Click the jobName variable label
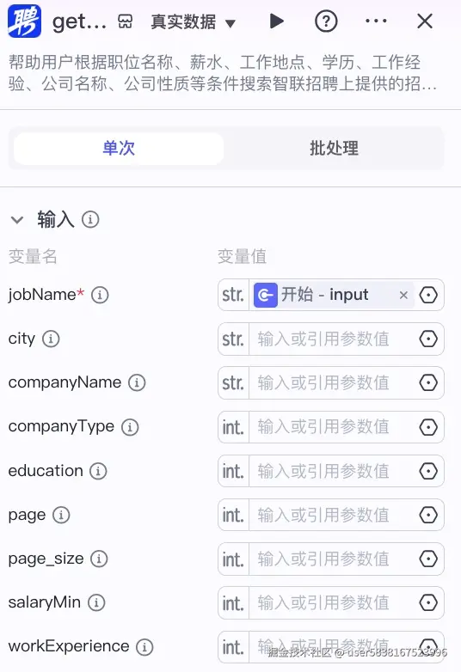461x672 pixels. point(46,295)
